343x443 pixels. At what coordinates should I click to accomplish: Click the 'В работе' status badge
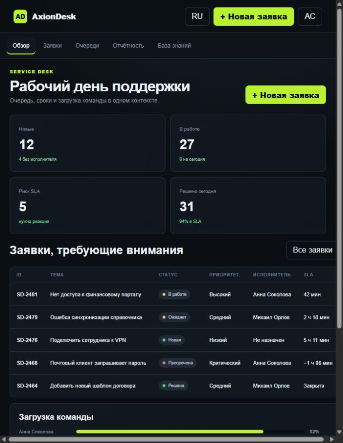pos(174,294)
